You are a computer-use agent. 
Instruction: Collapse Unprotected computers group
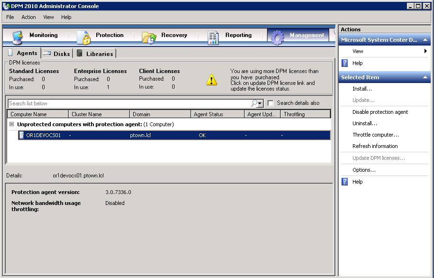(12, 124)
